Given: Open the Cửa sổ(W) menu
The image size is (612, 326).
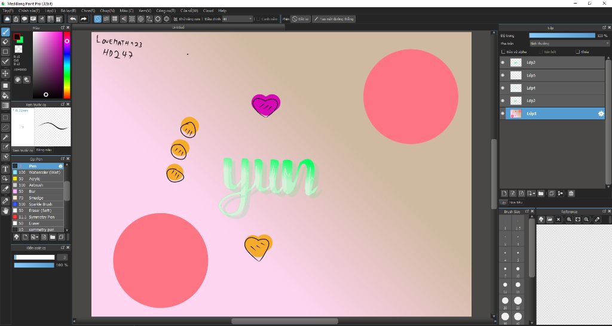Looking at the screenshot, I should 189,11.
